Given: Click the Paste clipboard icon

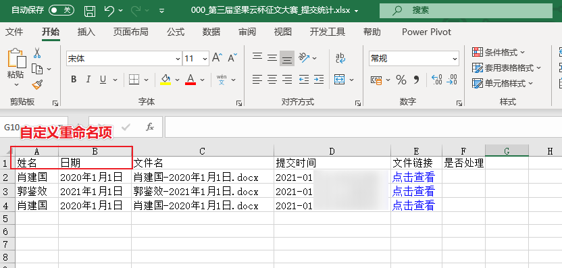Looking at the screenshot, I should (16, 58).
